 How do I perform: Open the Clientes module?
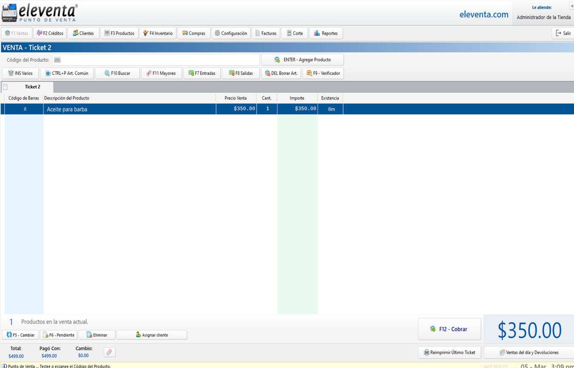[x=83, y=33]
